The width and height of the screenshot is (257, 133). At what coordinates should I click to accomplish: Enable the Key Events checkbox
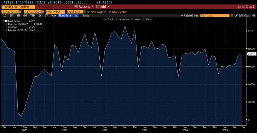110,12
